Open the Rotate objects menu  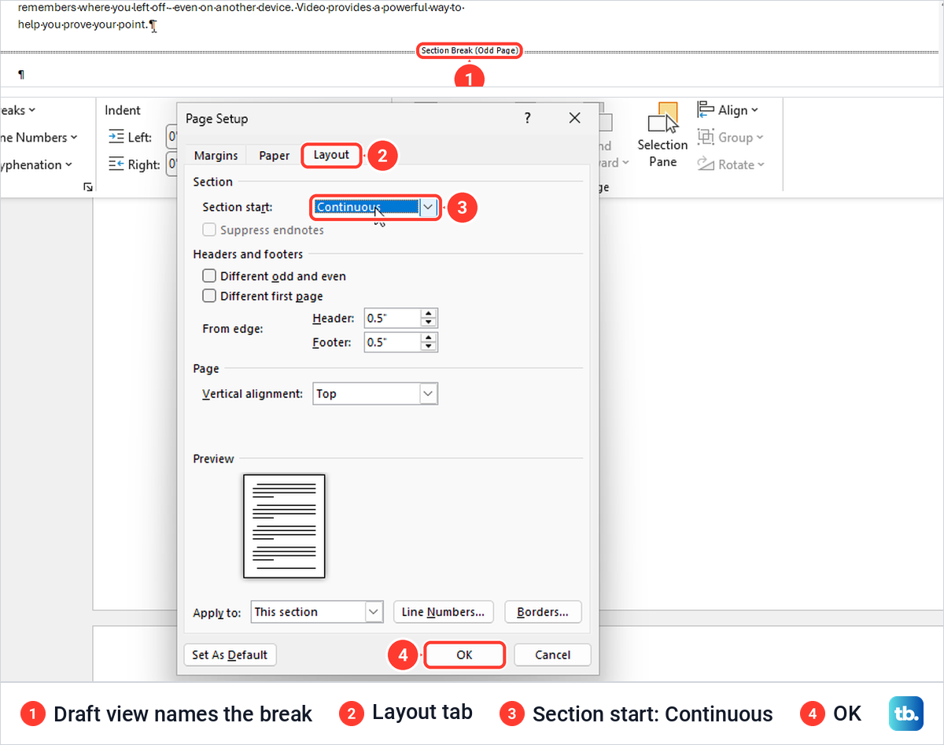(730, 164)
